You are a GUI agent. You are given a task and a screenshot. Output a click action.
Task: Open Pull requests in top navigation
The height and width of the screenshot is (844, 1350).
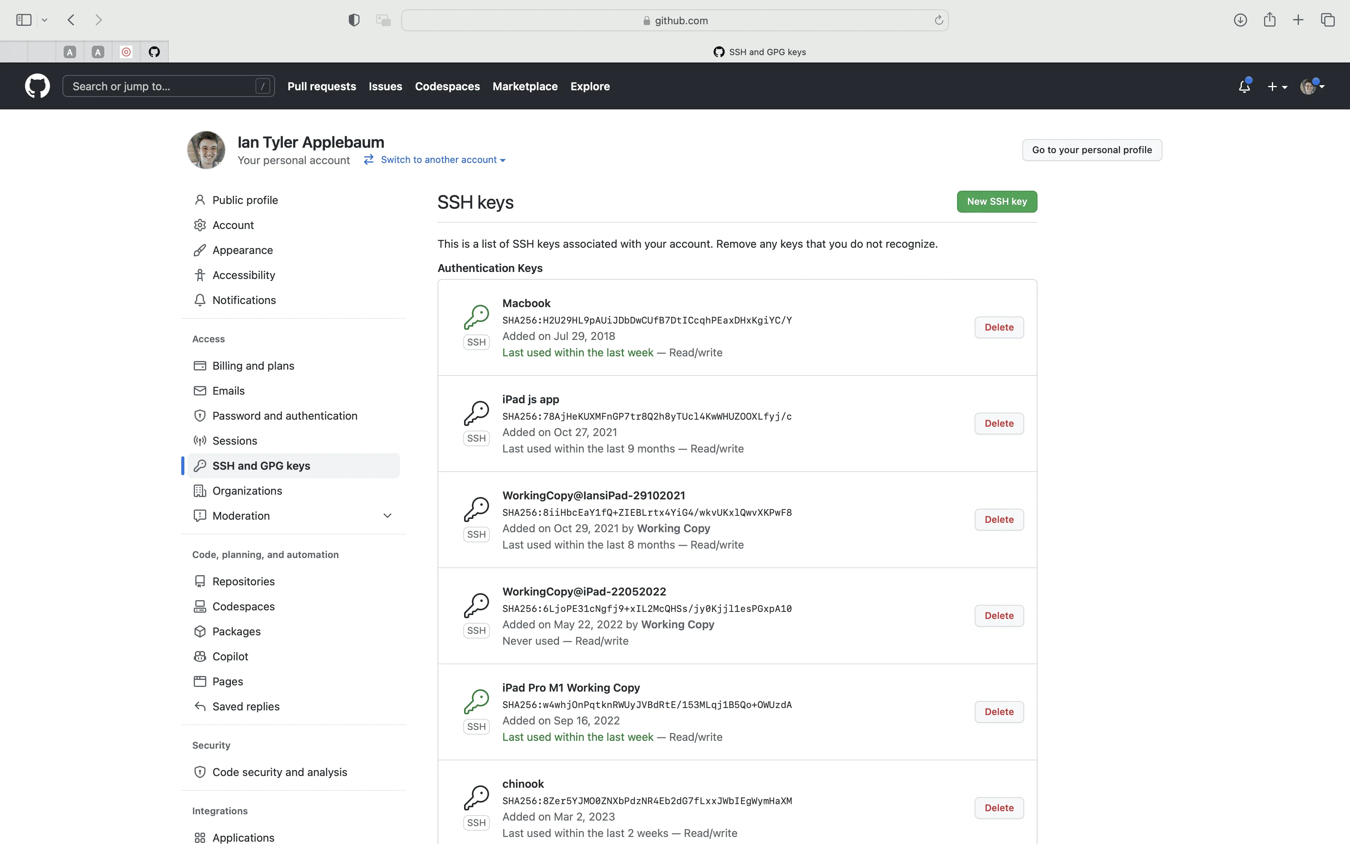(x=321, y=86)
